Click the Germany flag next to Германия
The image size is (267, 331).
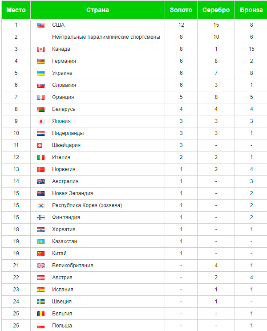tap(41, 61)
